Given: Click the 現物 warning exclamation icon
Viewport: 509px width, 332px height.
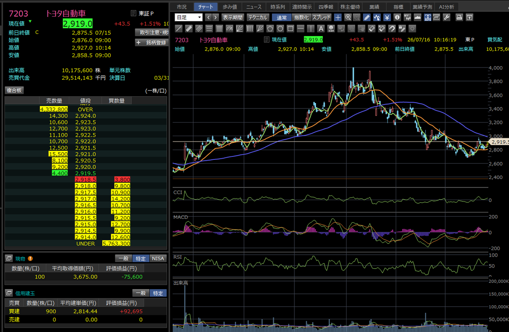Looking at the screenshot, I should (31, 258).
